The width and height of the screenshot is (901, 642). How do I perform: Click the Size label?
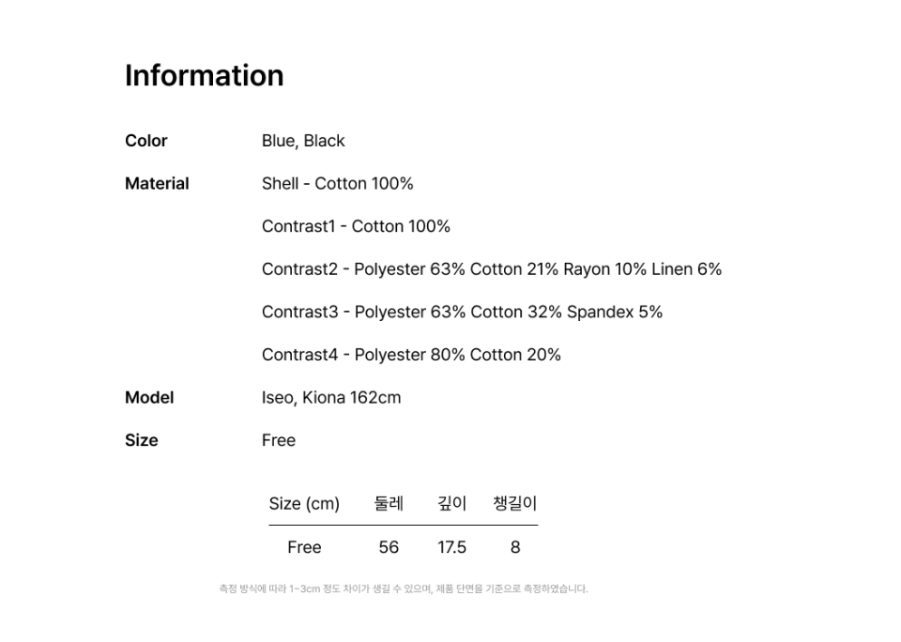(142, 440)
